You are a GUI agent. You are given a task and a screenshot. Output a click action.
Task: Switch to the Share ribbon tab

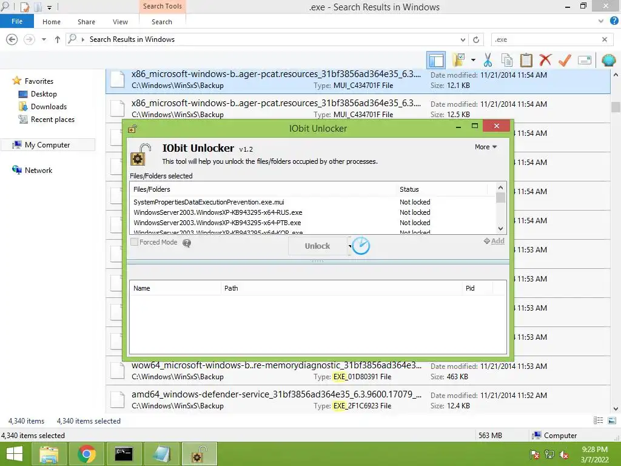(x=86, y=22)
